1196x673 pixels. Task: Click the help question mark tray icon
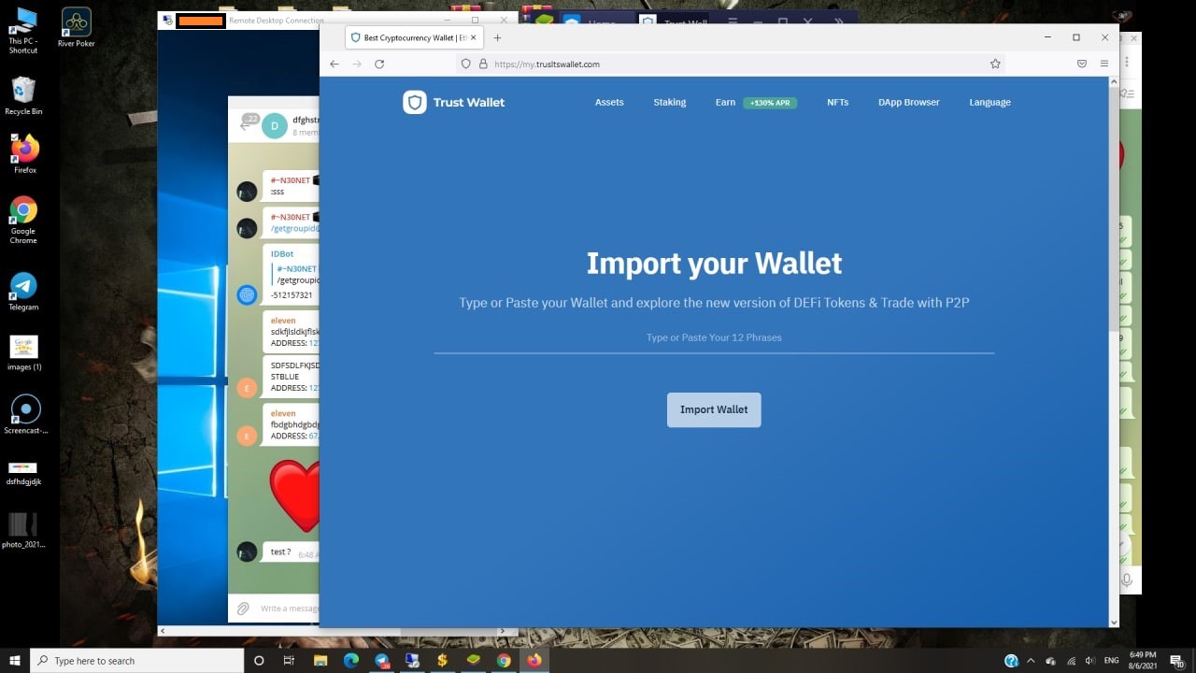[1011, 661]
